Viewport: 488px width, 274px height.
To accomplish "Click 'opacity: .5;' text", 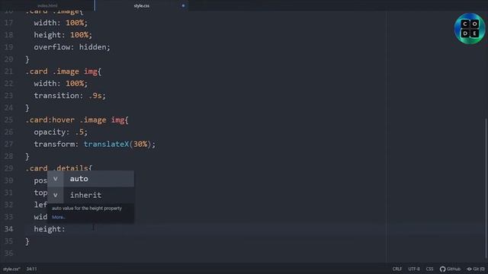I will point(61,132).
